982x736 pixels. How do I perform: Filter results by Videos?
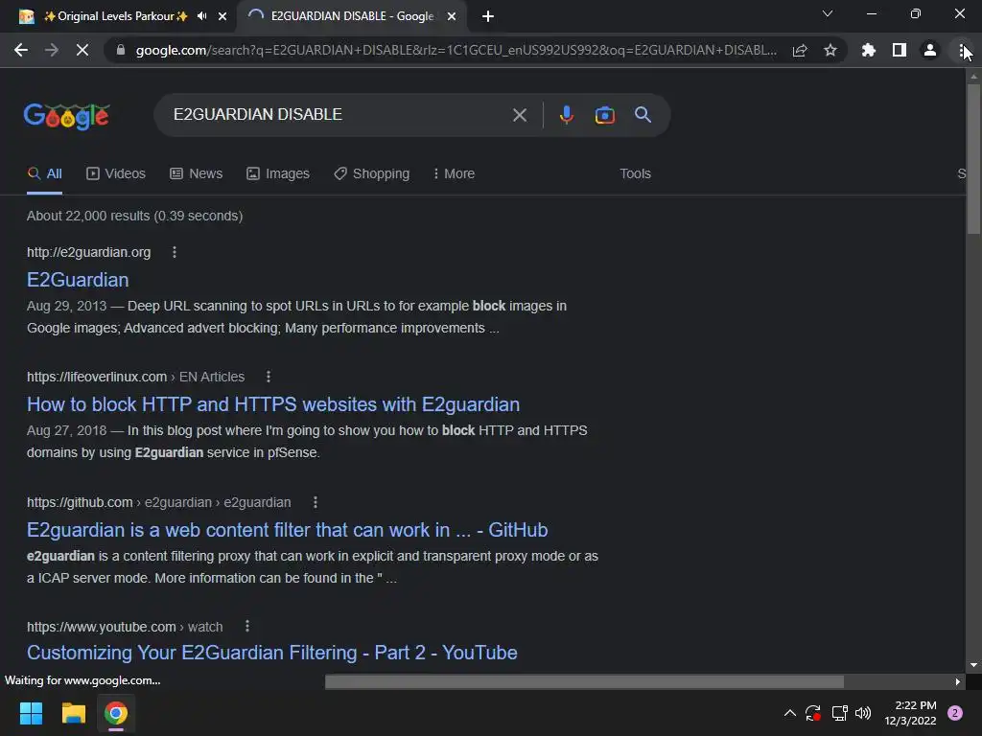pyautogui.click(x=116, y=174)
